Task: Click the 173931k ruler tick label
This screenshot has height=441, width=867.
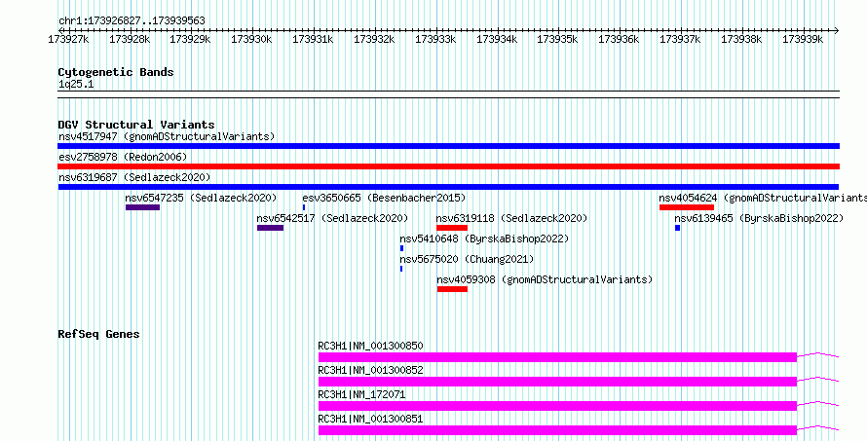Action: point(313,39)
